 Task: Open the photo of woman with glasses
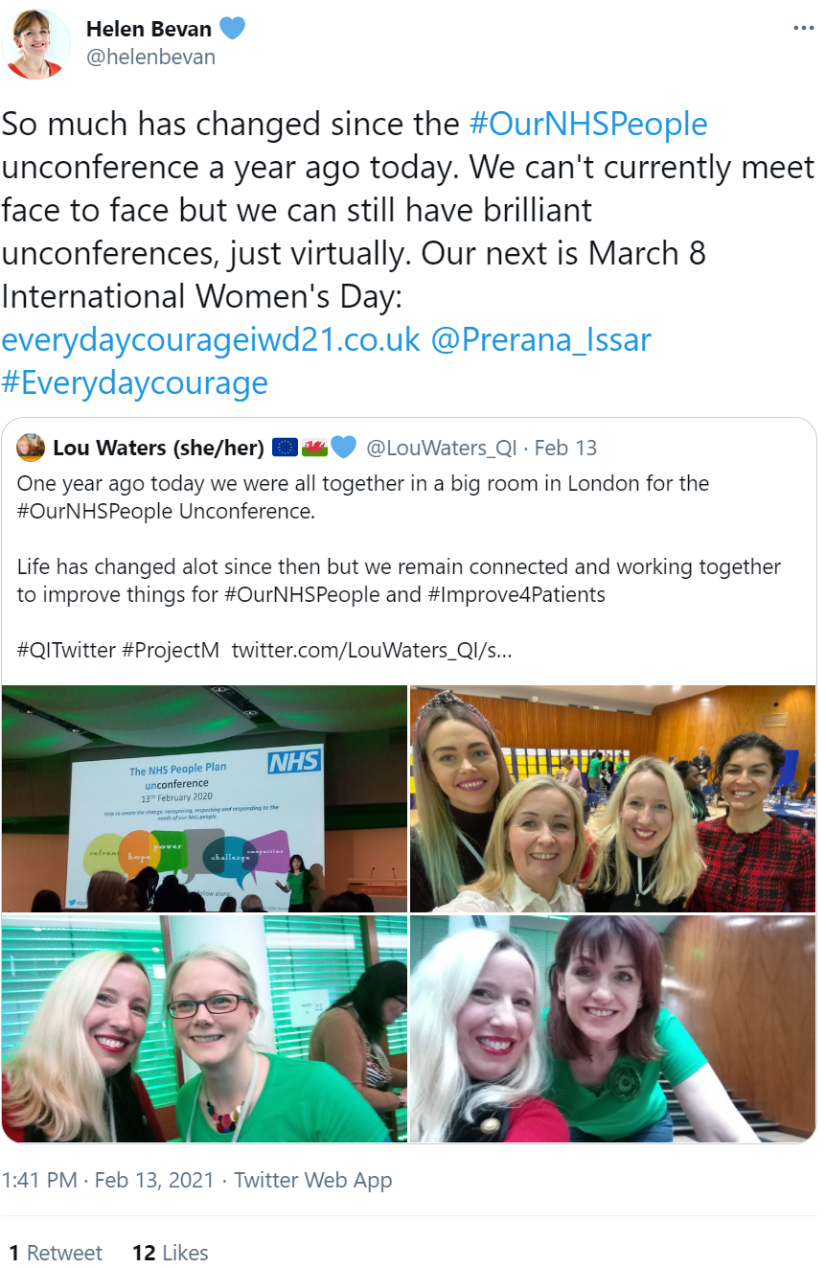pos(204,1028)
